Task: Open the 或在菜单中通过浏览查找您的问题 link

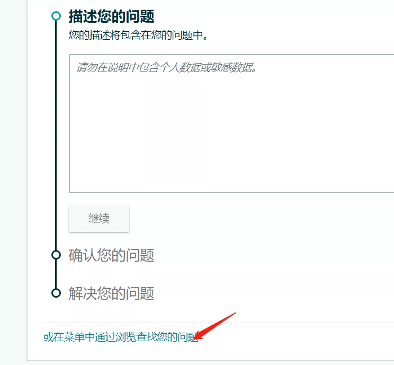Action: click(x=121, y=337)
